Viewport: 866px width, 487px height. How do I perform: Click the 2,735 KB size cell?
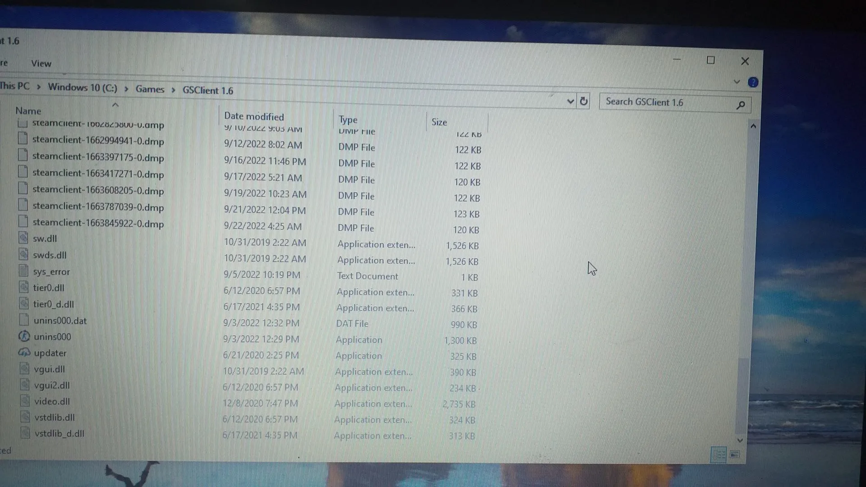coord(459,404)
